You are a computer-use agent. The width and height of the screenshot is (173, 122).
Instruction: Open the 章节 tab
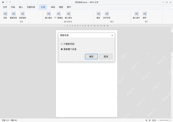[69, 7]
